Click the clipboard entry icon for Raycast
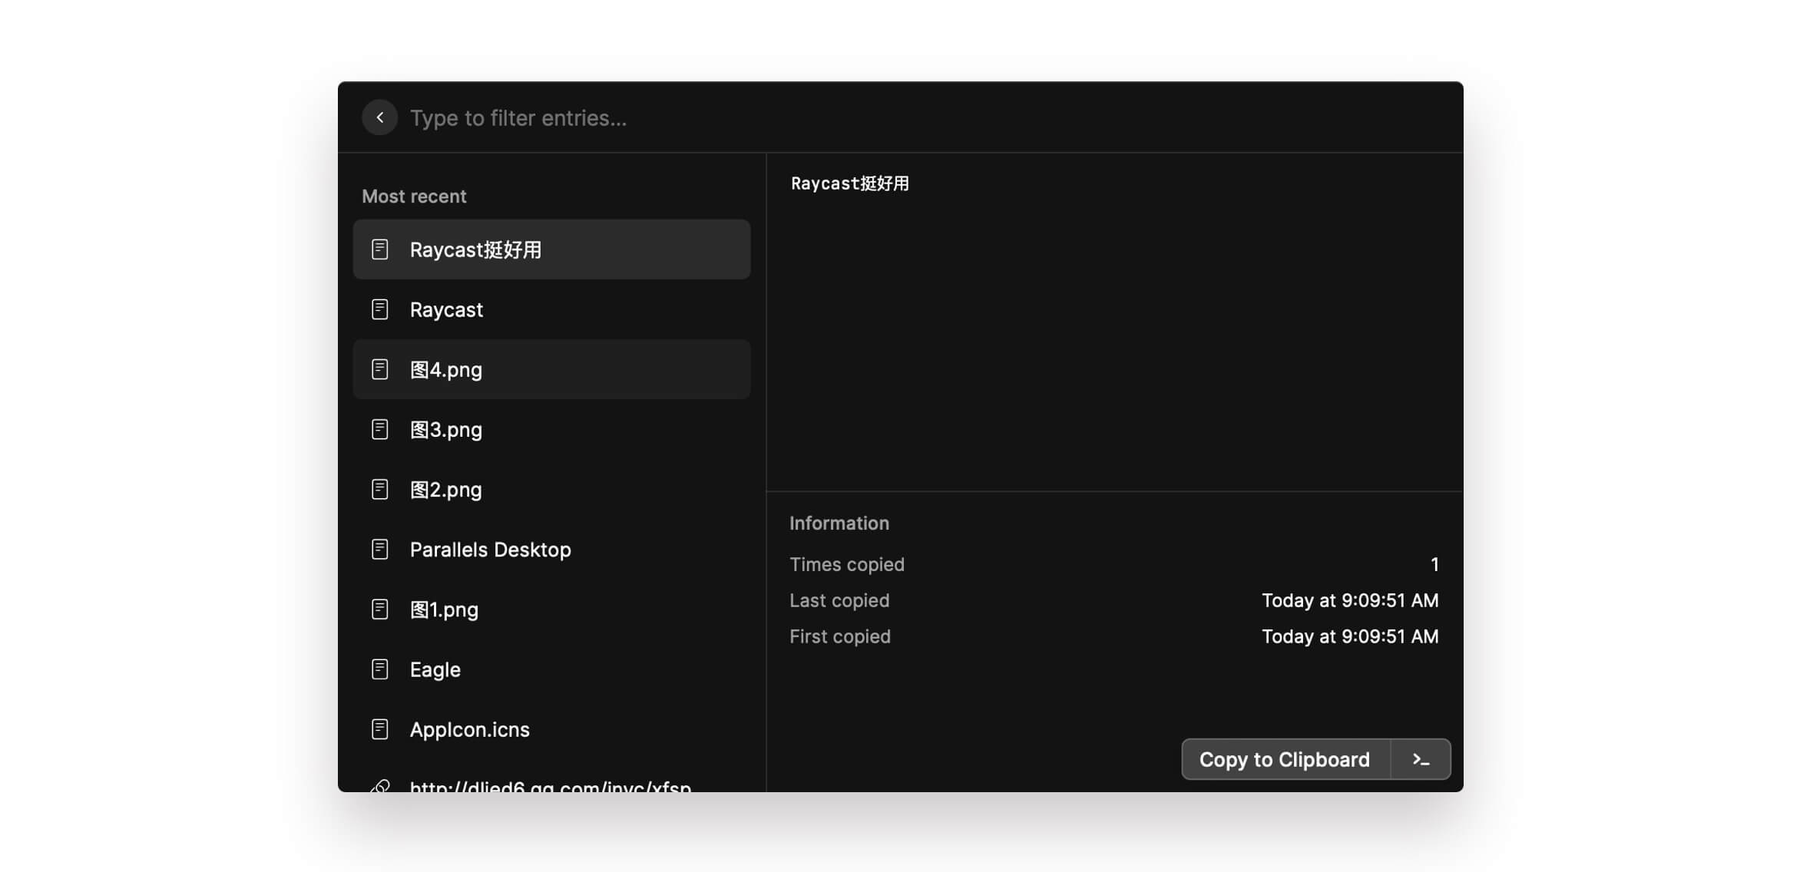The height and width of the screenshot is (872, 1800). [x=380, y=309]
